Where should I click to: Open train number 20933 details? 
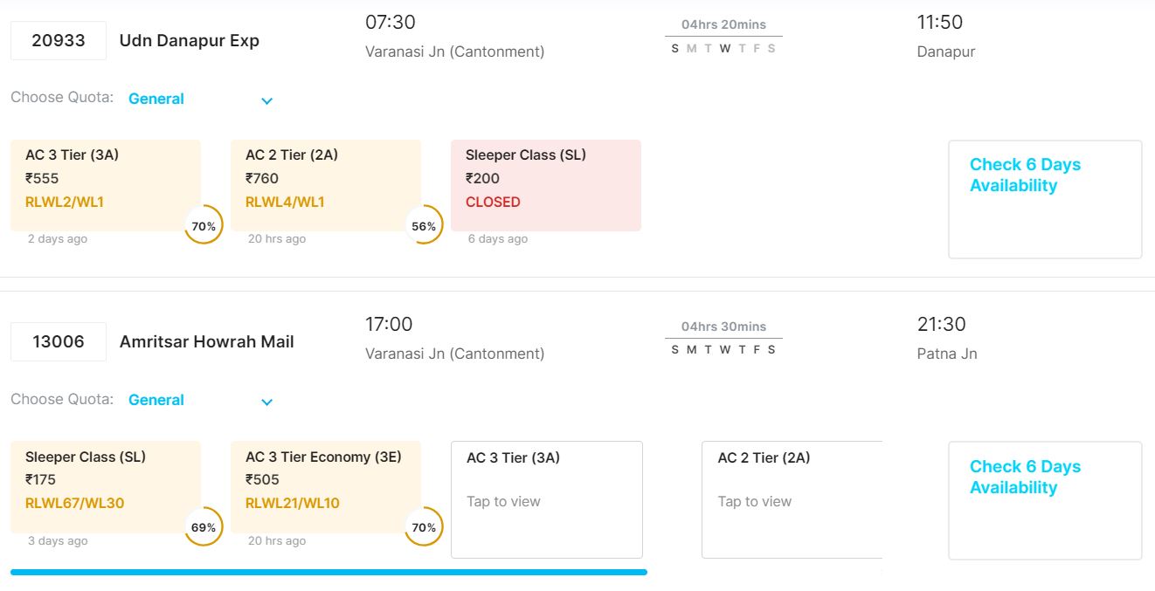tap(59, 40)
